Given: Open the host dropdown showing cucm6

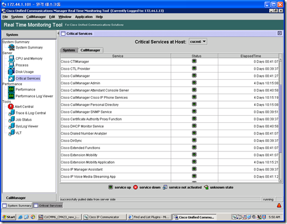Looking at the screenshot, I should pyautogui.click(x=198, y=41).
